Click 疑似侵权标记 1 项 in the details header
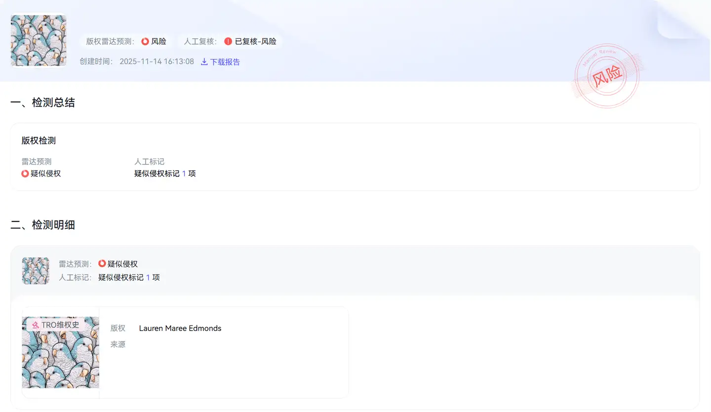Image resolution: width=711 pixels, height=412 pixels. 129,278
